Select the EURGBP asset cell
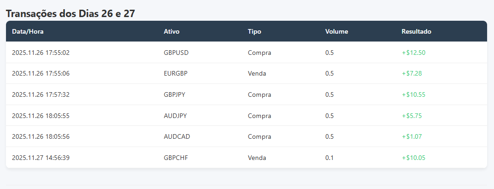 click(x=176, y=73)
